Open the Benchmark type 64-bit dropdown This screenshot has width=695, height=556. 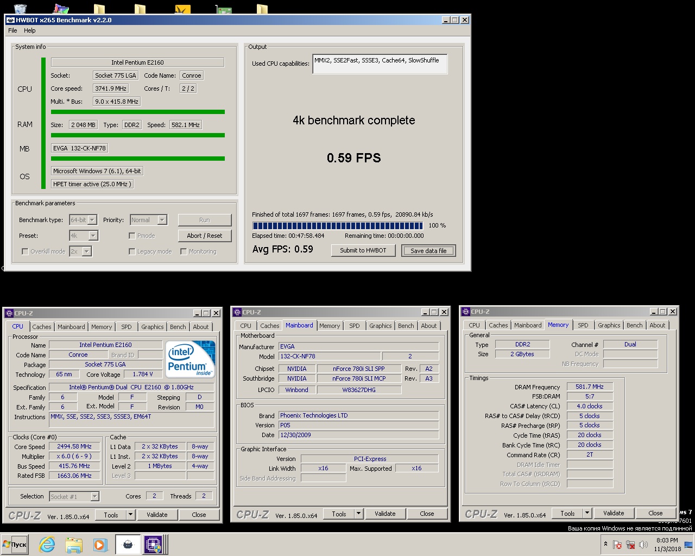click(x=83, y=220)
